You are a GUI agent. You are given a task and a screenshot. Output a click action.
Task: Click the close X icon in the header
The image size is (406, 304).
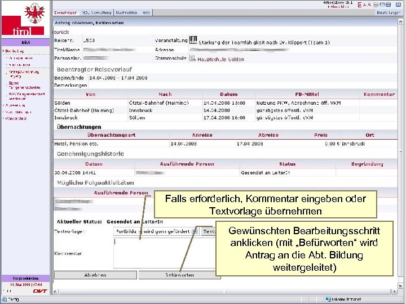click(398, 5)
